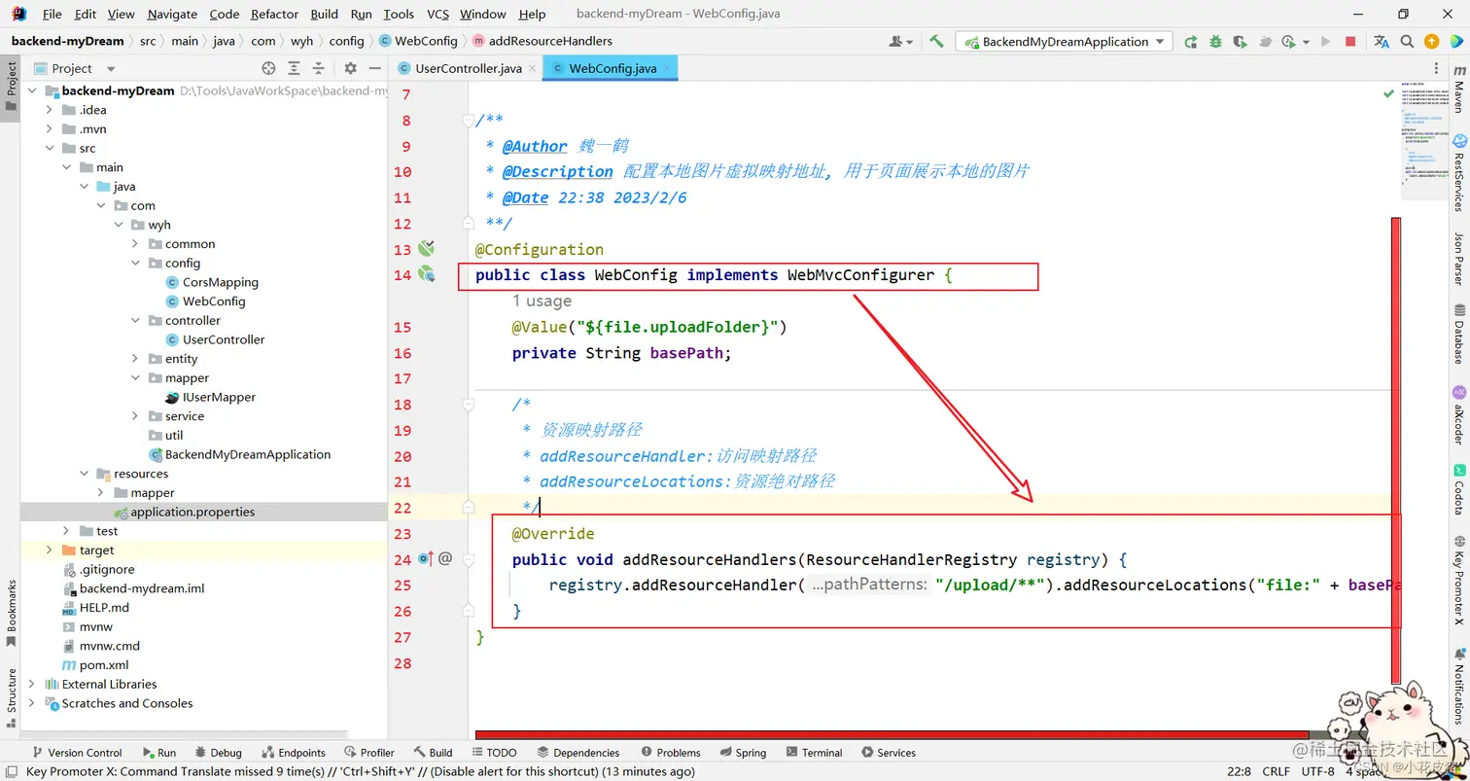Click the override gutter icon on line 24
This screenshot has width=1470, height=781.
425,558
